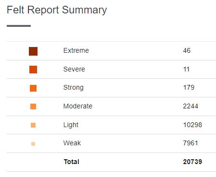Image resolution: width=216 pixels, height=177 pixels.
Task: Select the Strong count 179
Action: [x=189, y=87]
